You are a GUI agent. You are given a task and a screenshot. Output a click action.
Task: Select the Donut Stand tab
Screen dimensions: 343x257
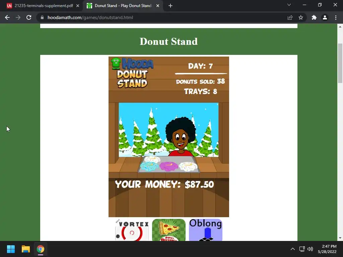click(x=123, y=6)
